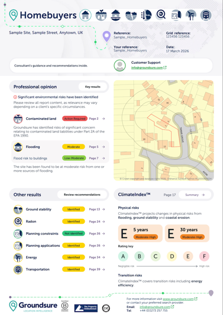Image resolution: width=223 pixels, height=315 pixels.
Task: Click the Planning applications row icon
Action: tap(18, 246)
